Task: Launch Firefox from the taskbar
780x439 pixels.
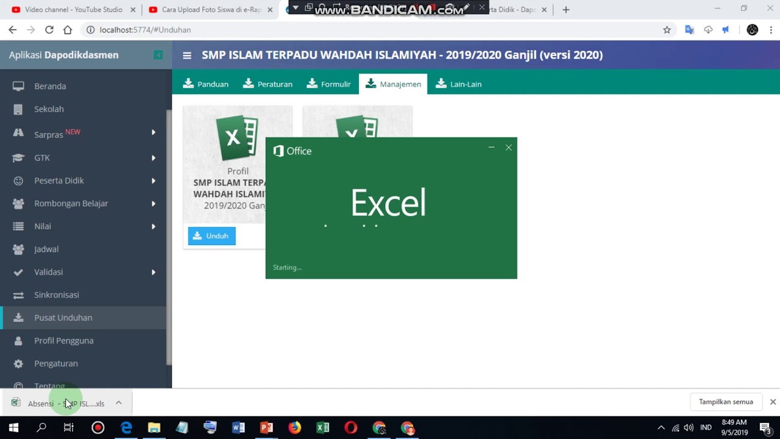Action: pos(294,427)
